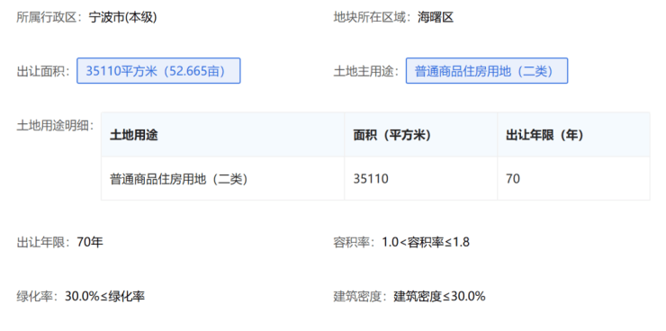This screenshot has height=331, width=666.
Task: Click the 70 years table cell
Action: pyautogui.click(x=573, y=179)
